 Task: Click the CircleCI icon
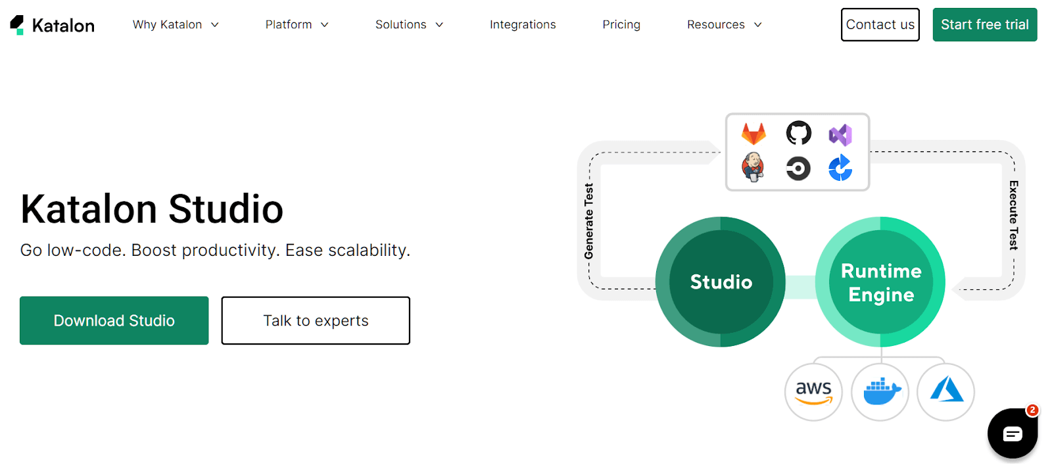(x=798, y=168)
